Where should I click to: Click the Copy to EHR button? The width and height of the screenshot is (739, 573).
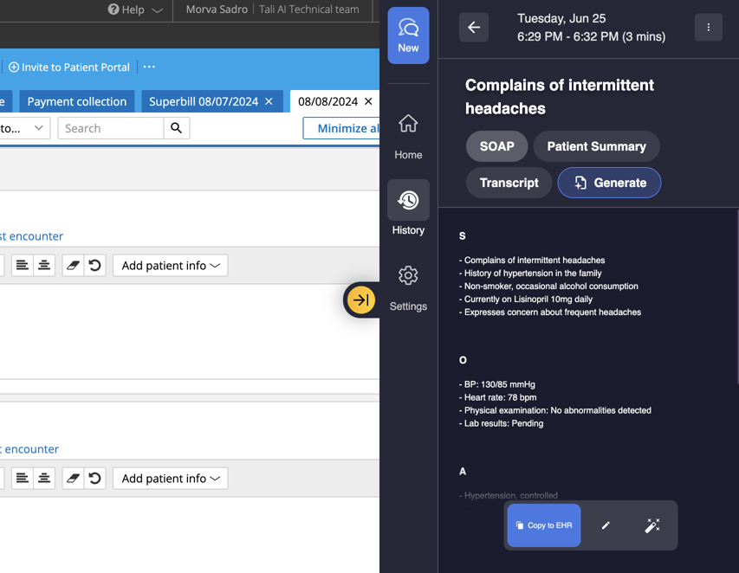(543, 525)
